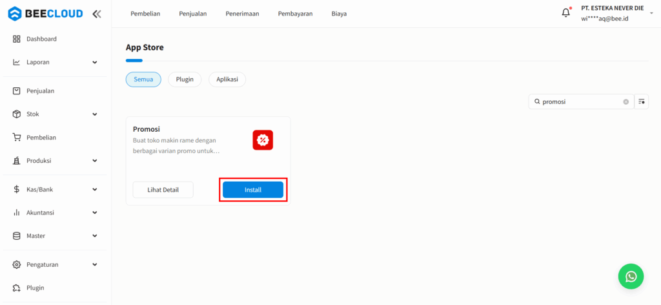Open Pembelian label in sidebar

click(x=41, y=137)
